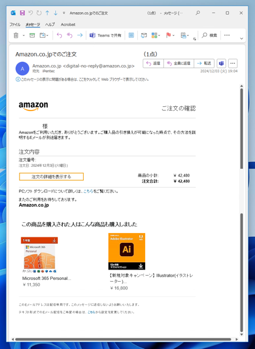The image size is (255, 349).
Task: Click the Teams icon next to 転送
Action: click(x=221, y=64)
